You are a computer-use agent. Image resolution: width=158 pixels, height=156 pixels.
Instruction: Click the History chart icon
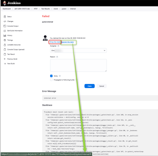click(x=5, y=35)
